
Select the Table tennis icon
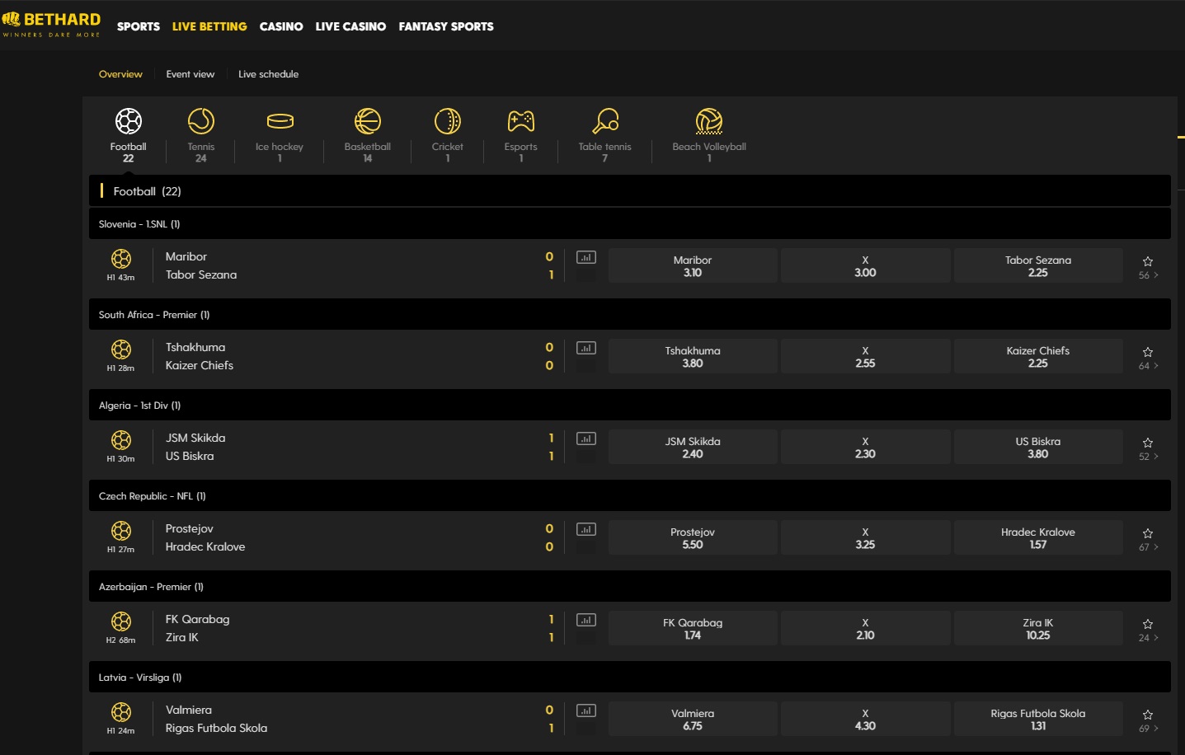605,121
